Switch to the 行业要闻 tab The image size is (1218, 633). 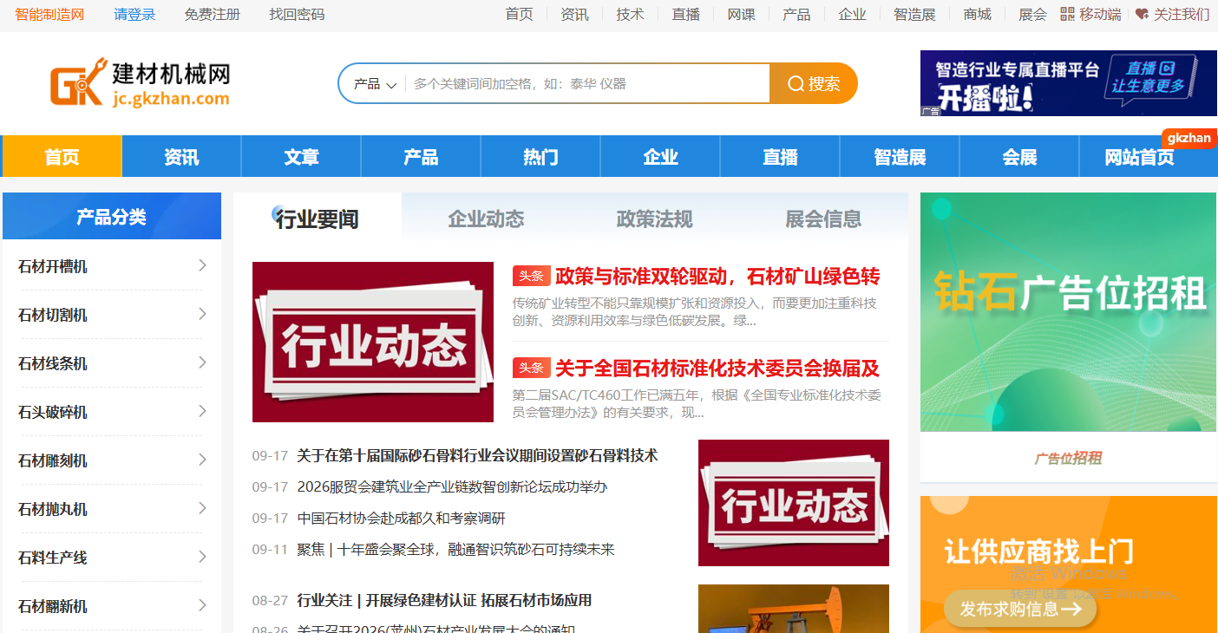click(318, 219)
